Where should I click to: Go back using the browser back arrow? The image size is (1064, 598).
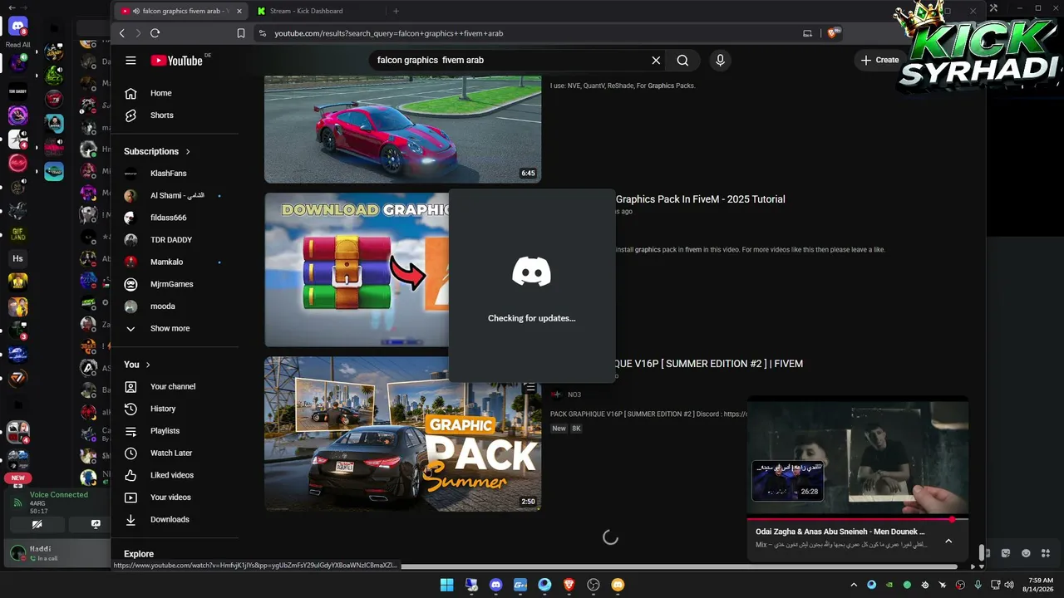[x=122, y=33]
